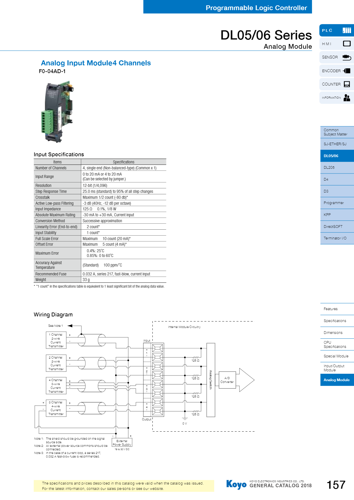The height and width of the screenshot is (500, 354).
Task: Click the Wiring Diagram heading
Action: coord(53,315)
